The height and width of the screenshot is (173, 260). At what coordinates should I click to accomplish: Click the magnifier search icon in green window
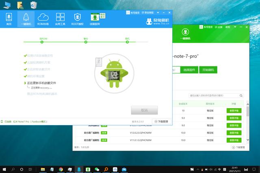click(241, 96)
